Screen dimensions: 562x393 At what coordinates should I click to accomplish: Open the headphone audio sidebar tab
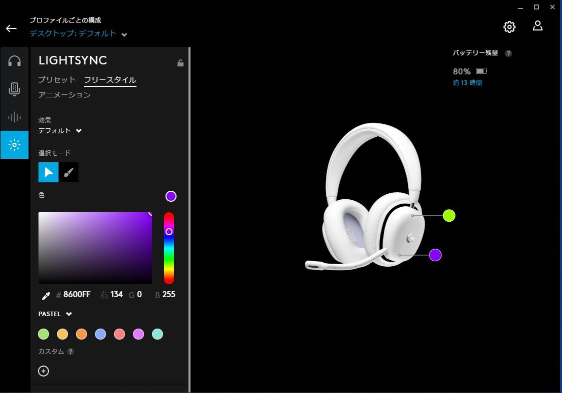[x=14, y=61]
